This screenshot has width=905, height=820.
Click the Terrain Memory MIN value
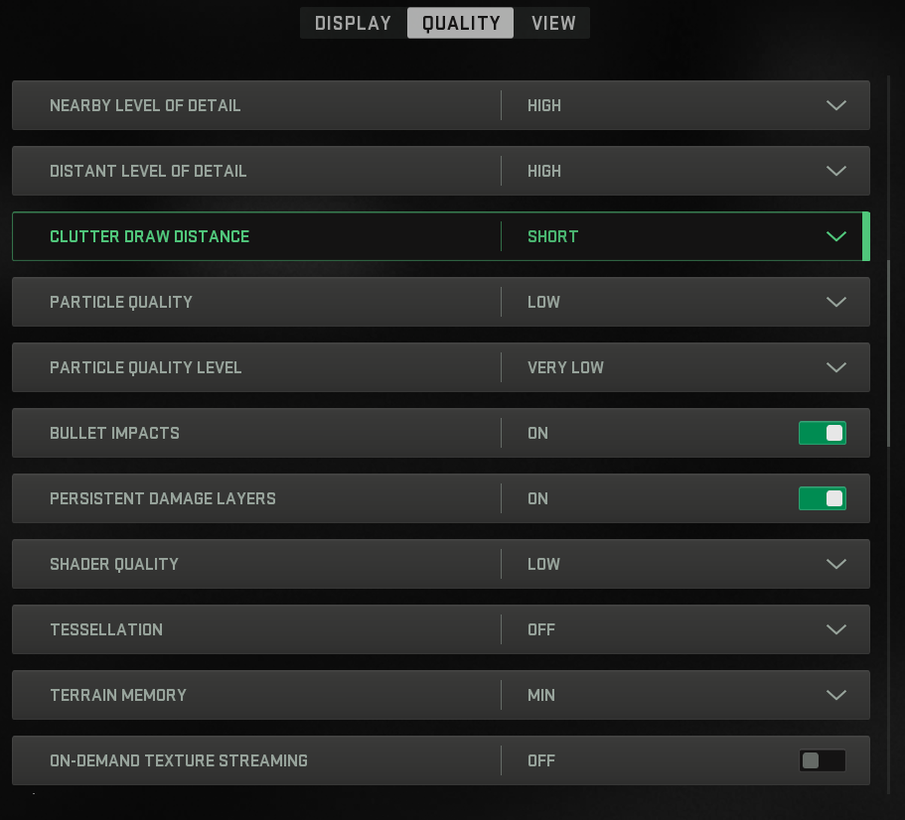click(541, 695)
